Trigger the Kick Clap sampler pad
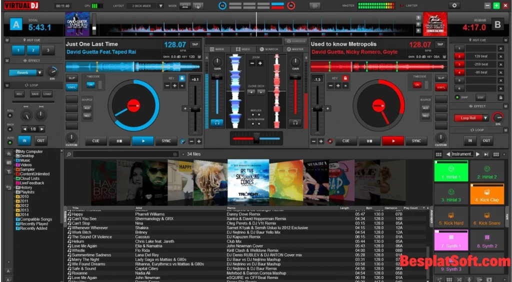The width and height of the screenshot is (512, 282). click(x=487, y=194)
